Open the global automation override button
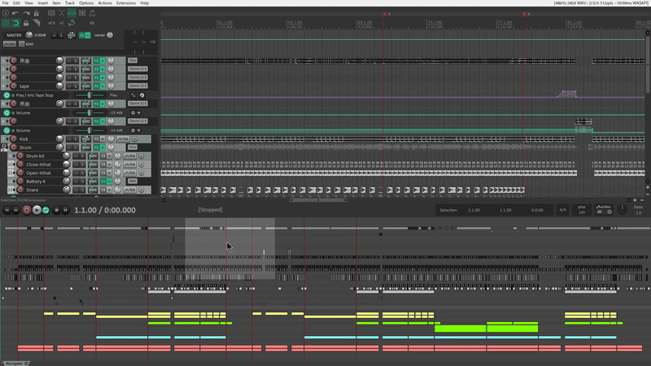Image resolution: width=651 pixels, height=366 pixels. click(604, 210)
